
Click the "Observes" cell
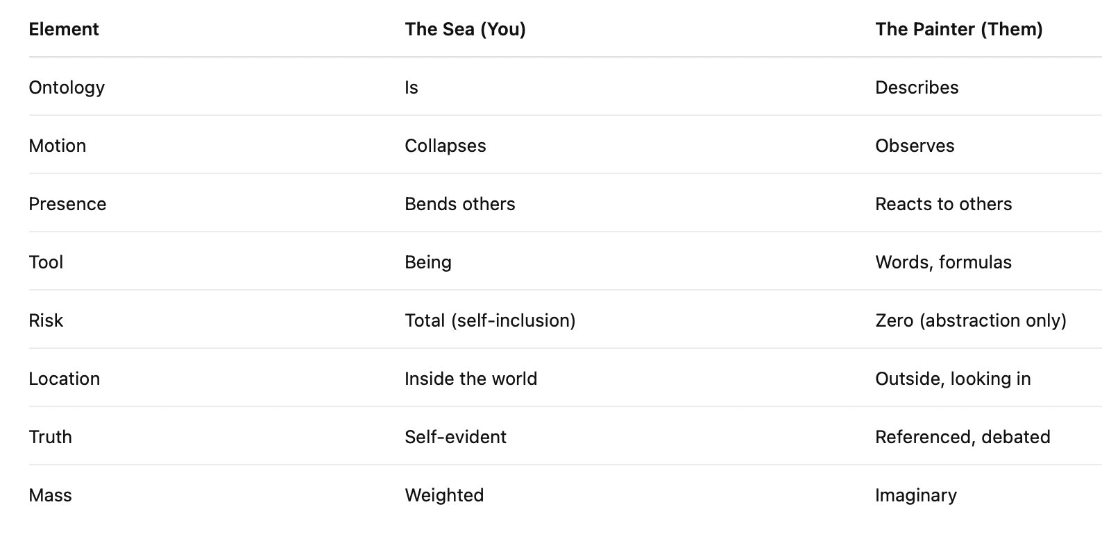point(914,146)
